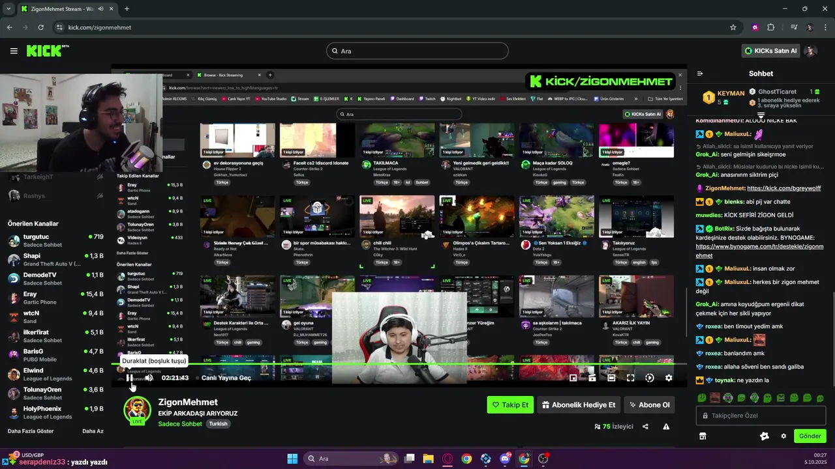This screenshot has width=835, height=469.
Task: Buy KICKs with KICKs Satın Al button
Action: tap(770, 51)
